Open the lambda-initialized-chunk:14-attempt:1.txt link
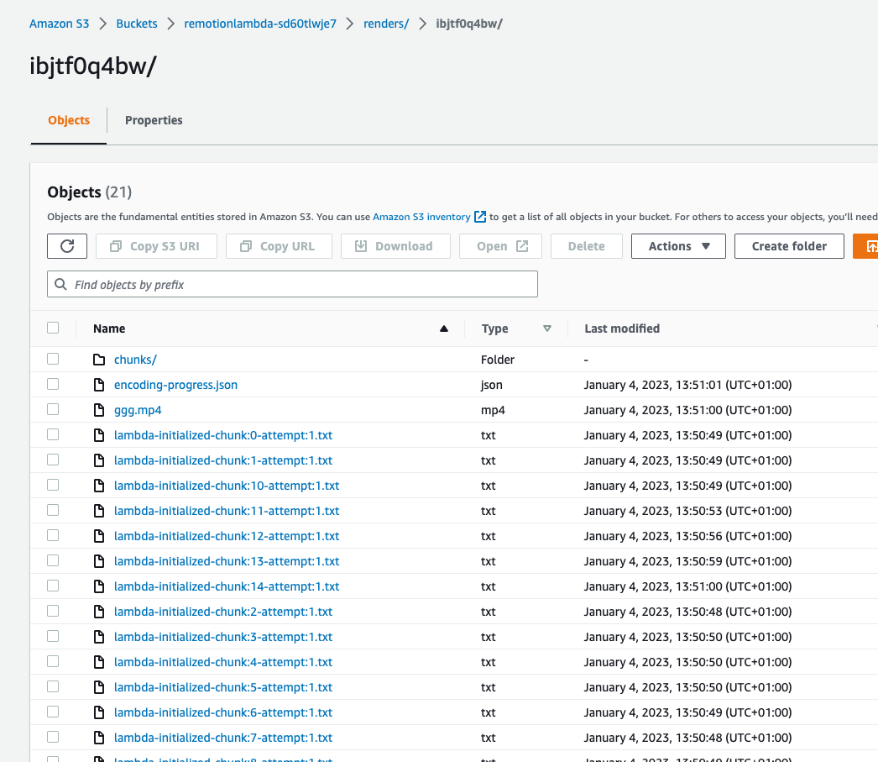This screenshot has height=762, width=878. coord(227,586)
